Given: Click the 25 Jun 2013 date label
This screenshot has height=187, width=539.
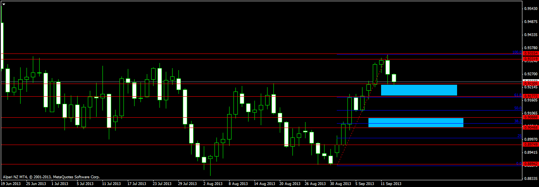Looking at the screenshot, I should pos(36,184).
